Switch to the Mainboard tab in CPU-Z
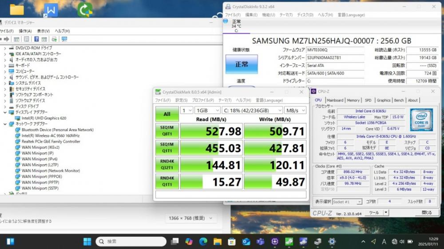The width and height of the screenshot is (444, 249). 335,100
